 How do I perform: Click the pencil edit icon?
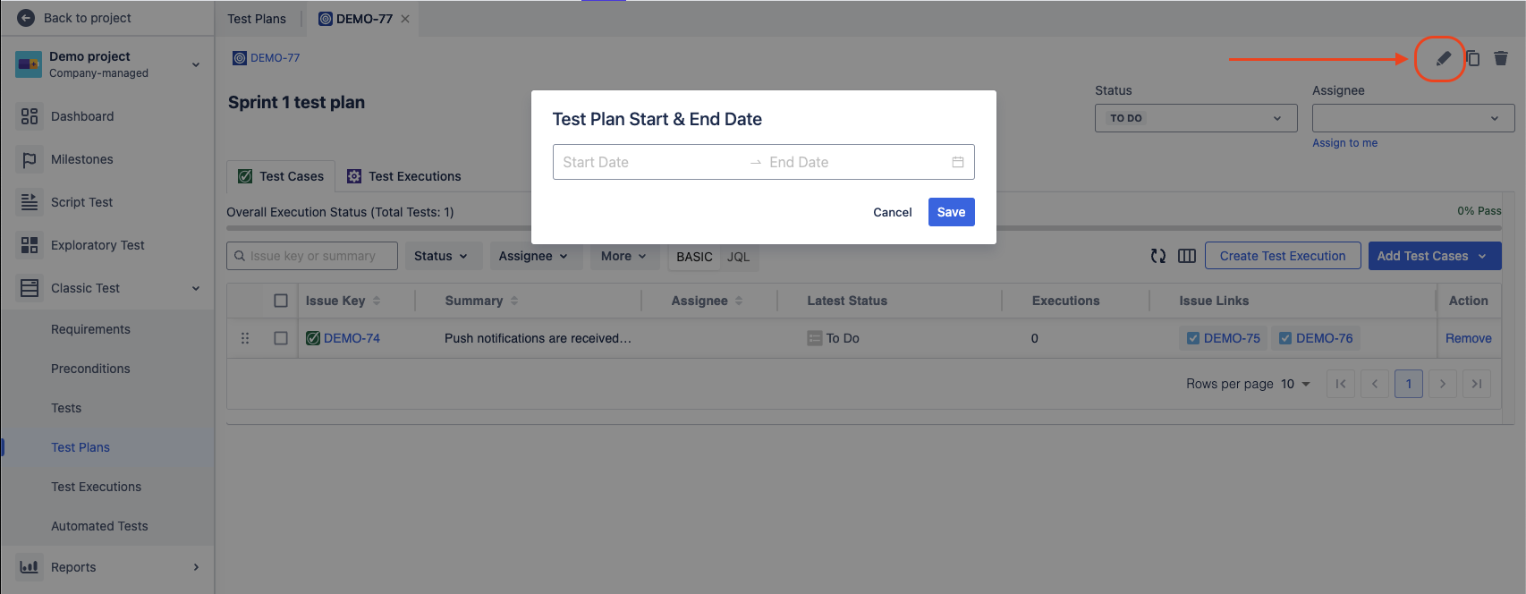(x=1443, y=59)
